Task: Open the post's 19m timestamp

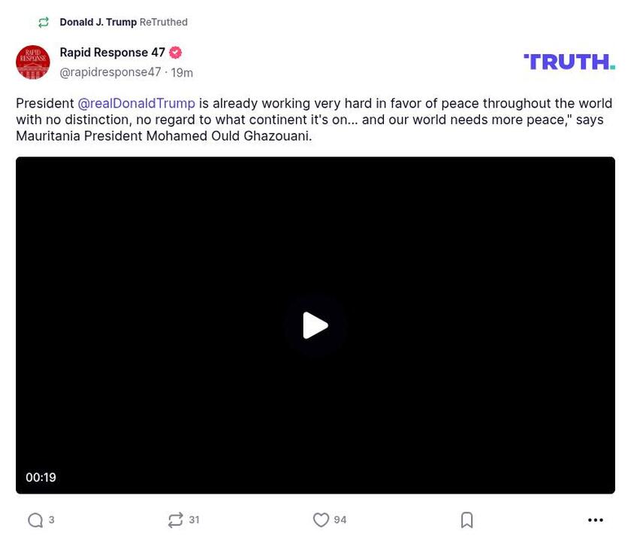Action: point(182,73)
